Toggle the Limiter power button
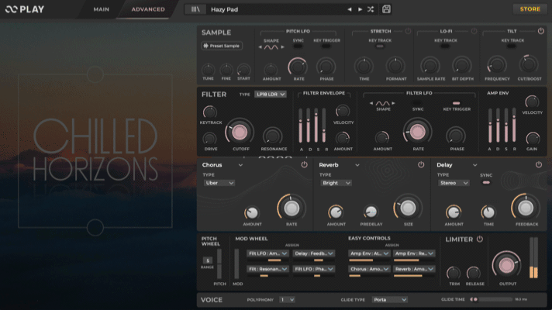Screen dimensions: 552x310 coord(480,239)
